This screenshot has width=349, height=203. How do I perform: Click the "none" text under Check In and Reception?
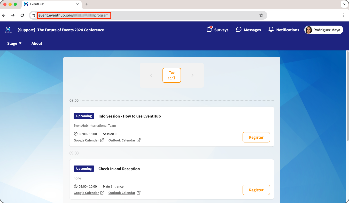coord(77,178)
